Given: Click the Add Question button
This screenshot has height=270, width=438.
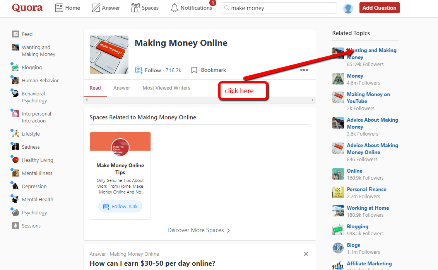Looking at the screenshot, I should pyautogui.click(x=379, y=8).
